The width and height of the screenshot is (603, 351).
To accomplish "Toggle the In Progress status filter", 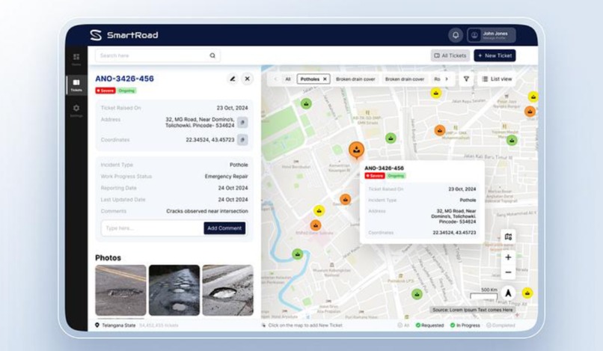I will pos(465,326).
